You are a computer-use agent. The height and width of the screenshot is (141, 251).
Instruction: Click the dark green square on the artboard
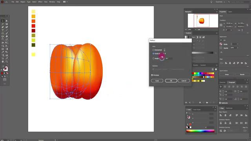(x=33, y=45)
